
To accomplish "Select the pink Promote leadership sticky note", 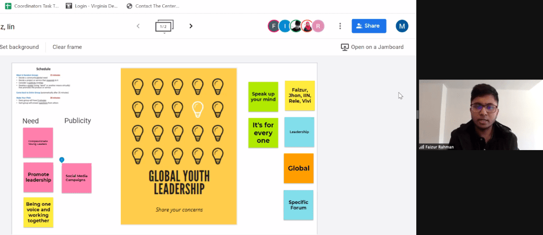I will click(x=38, y=177).
